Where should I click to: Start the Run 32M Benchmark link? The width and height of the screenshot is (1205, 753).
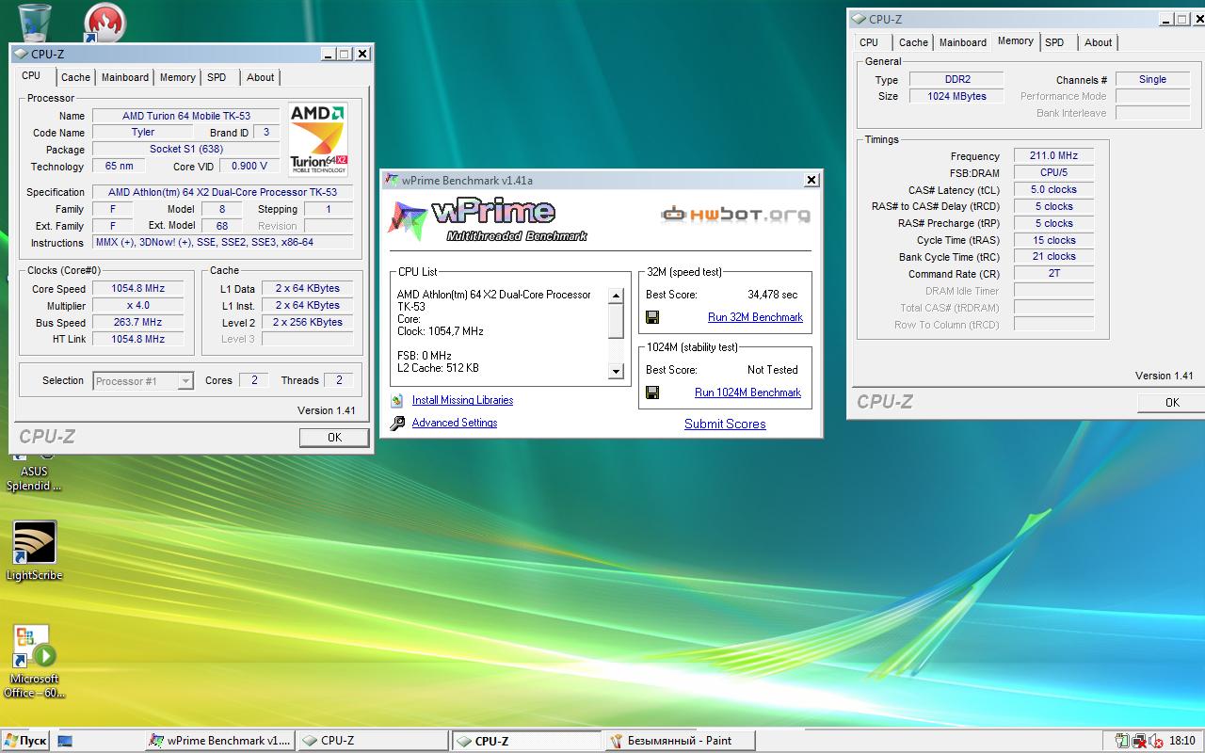click(x=755, y=317)
